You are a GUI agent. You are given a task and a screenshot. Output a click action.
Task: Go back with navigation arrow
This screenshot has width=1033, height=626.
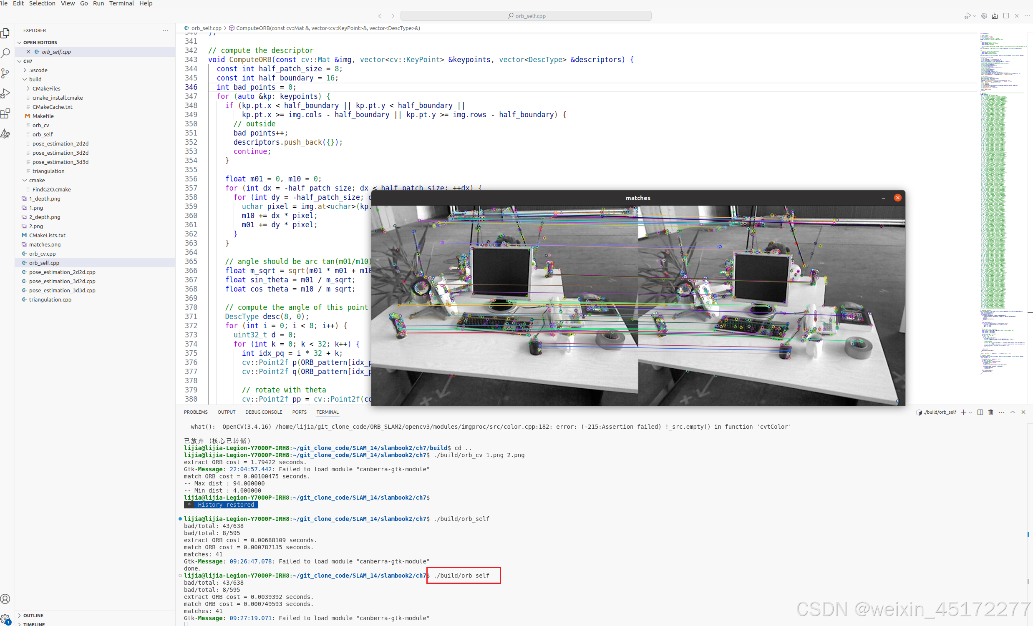point(380,16)
